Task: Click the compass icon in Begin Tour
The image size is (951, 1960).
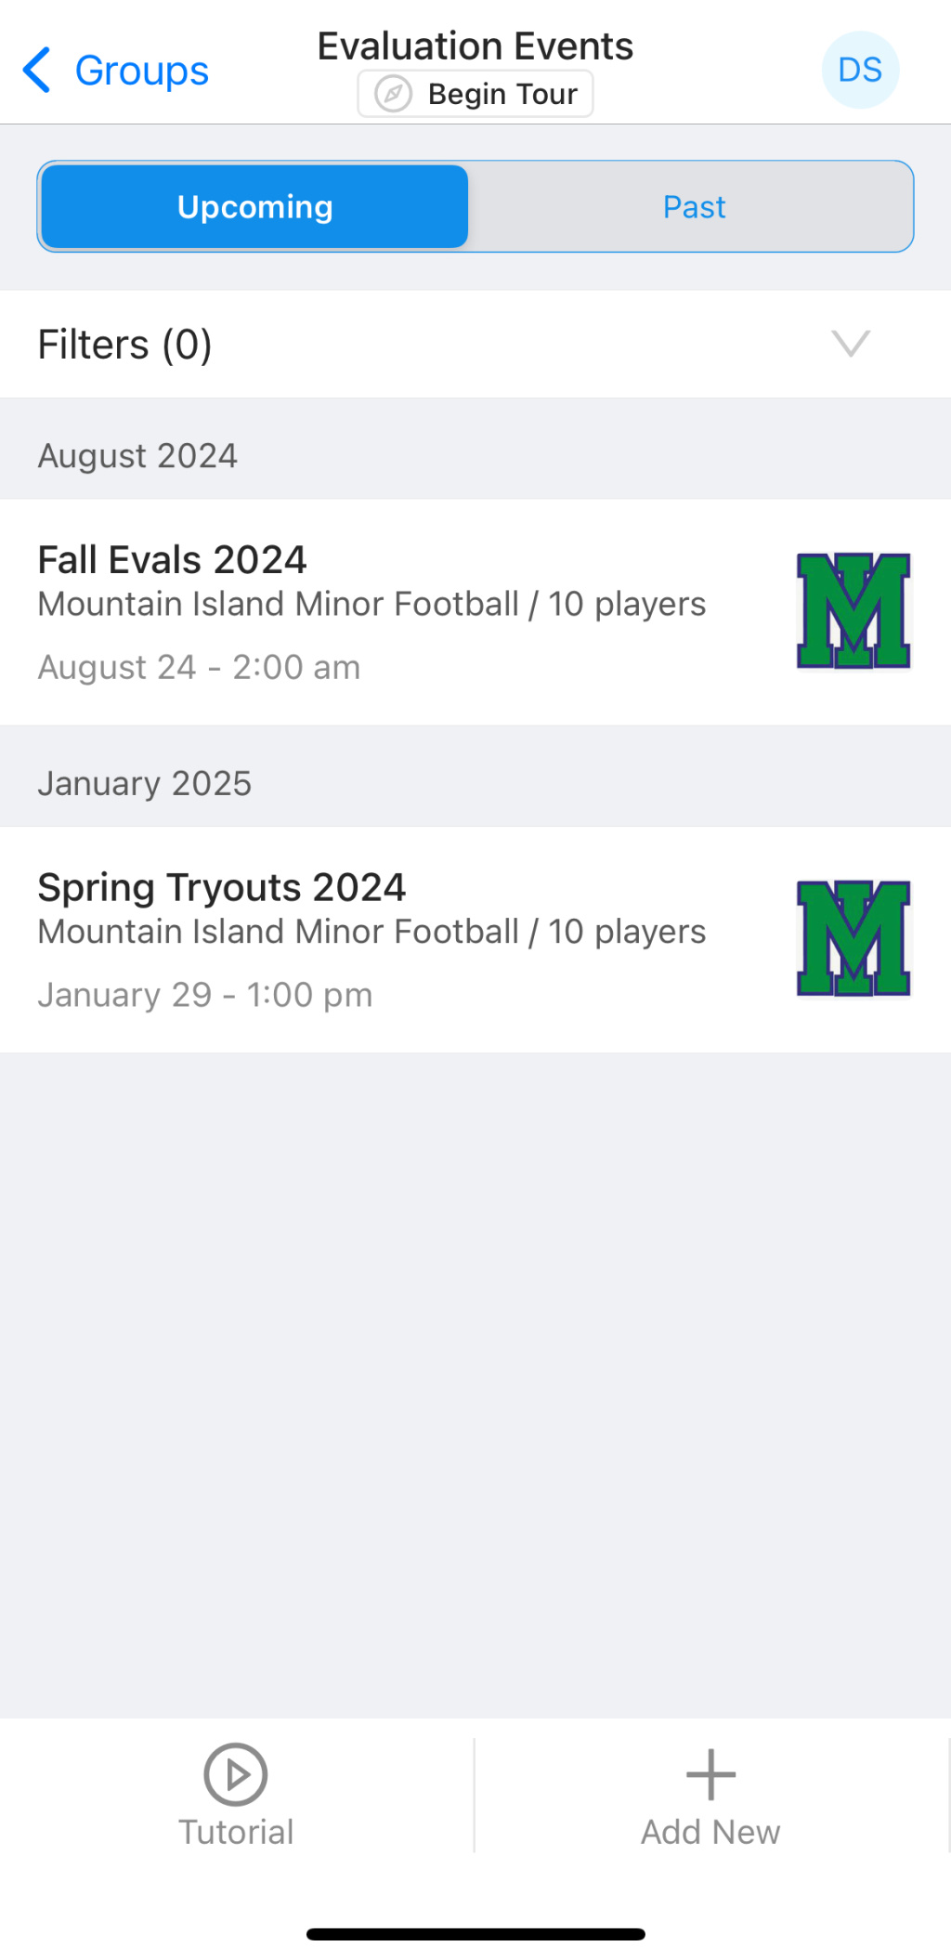Action: (393, 94)
